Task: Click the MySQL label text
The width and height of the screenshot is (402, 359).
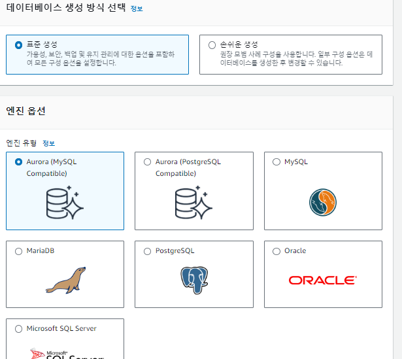Action: pyautogui.click(x=296, y=162)
